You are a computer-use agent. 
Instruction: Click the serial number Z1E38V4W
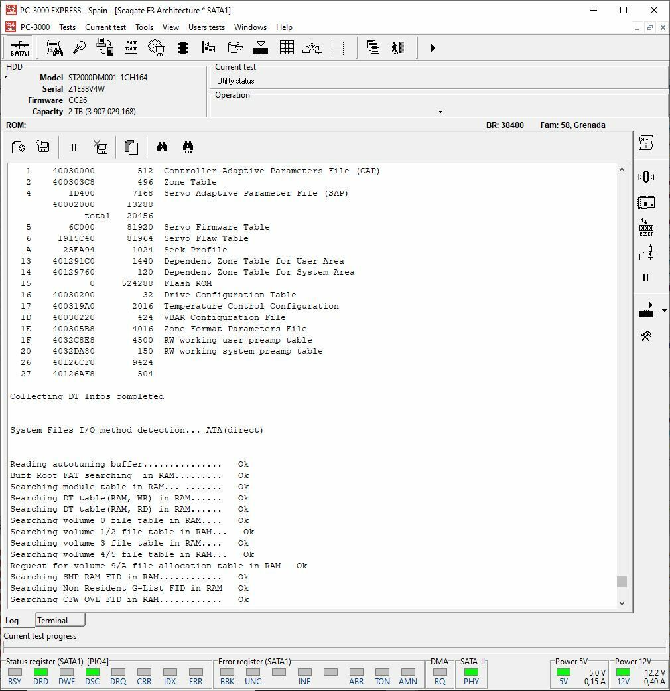[x=86, y=88]
